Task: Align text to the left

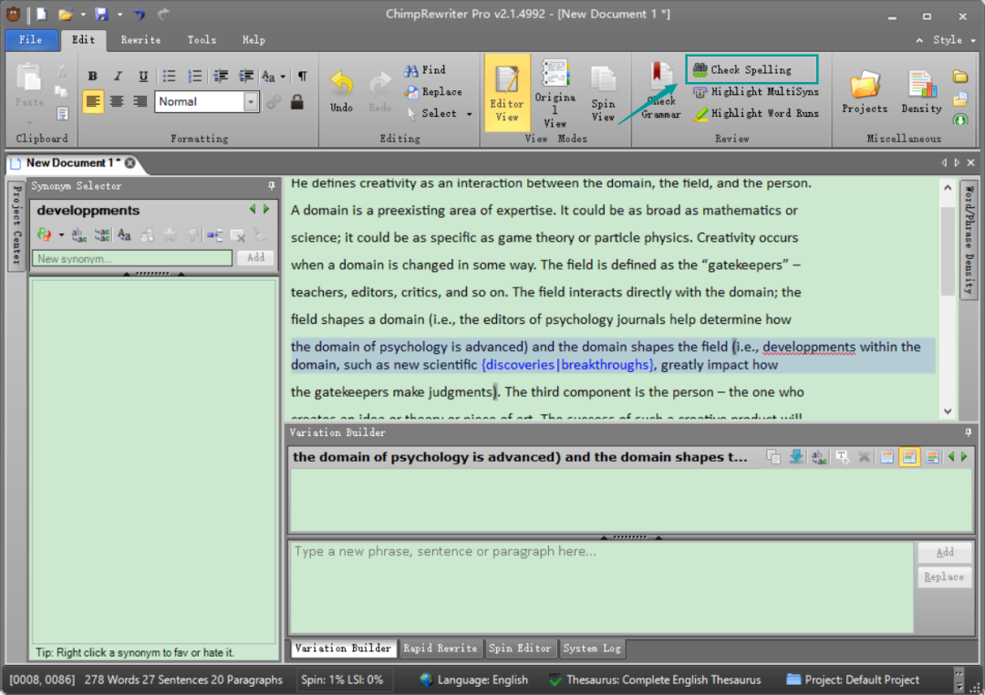Action: tap(93, 102)
